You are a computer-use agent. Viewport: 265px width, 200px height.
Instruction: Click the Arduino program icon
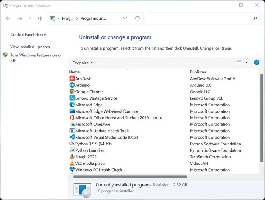tap(72, 85)
